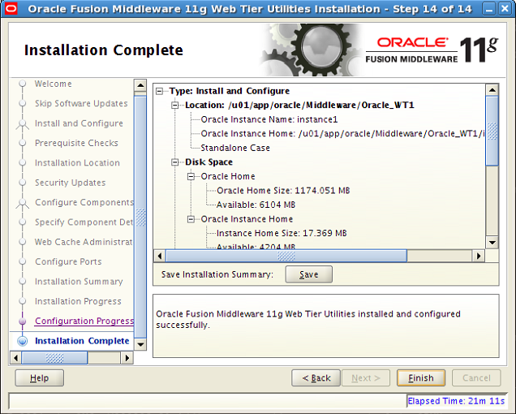Select the Installation Complete step
The width and height of the screenshot is (516, 414).
pos(82,341)
